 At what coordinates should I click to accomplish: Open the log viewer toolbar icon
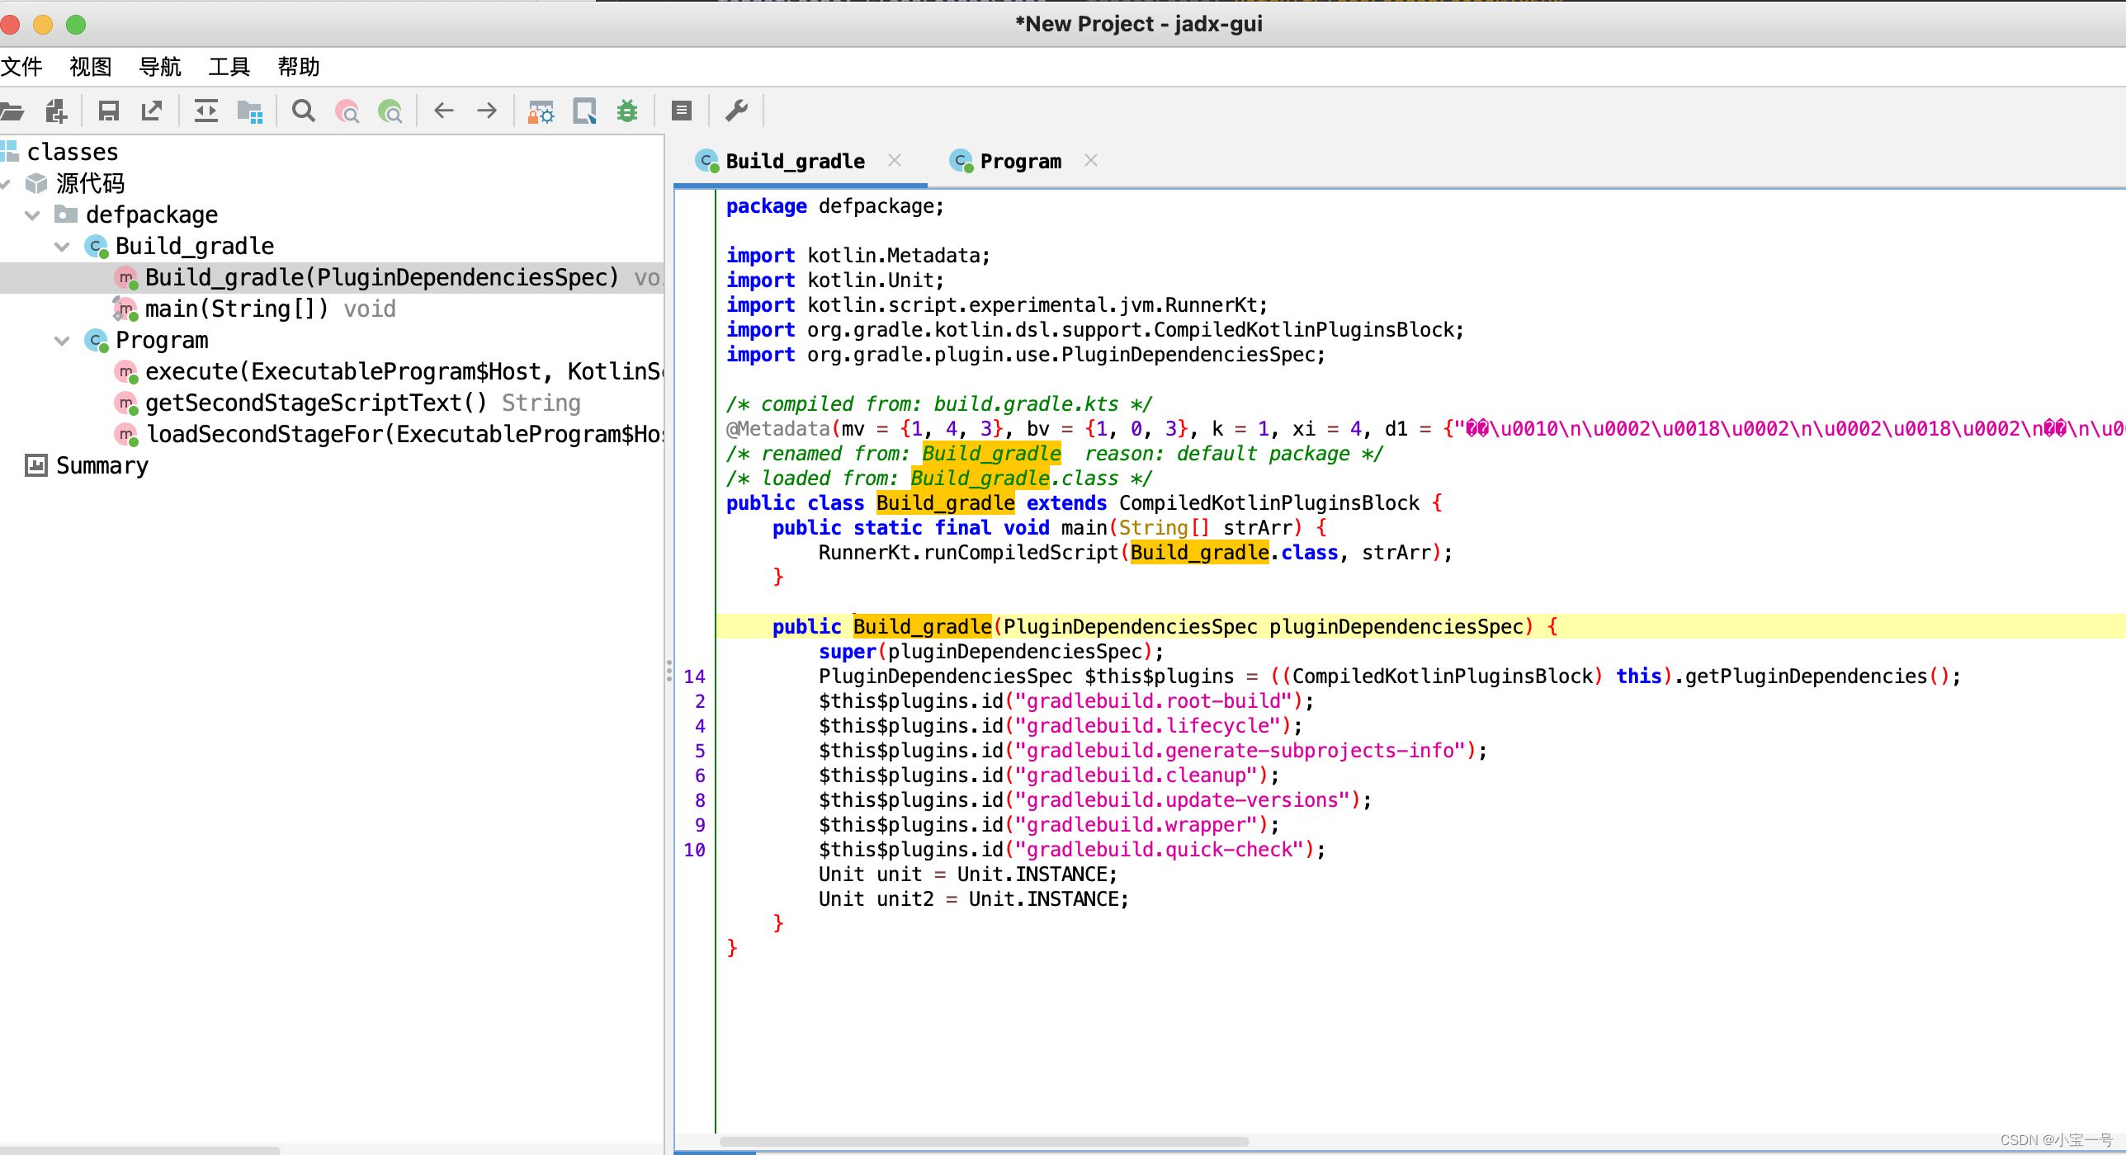coord(682,111)
